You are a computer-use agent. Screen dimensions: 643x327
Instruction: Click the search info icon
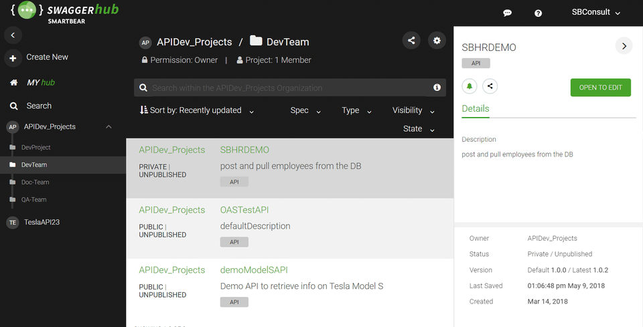click(x=437, y=88)
